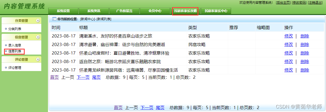The image size is (326, 112).
Task: Edit the 怀柔山吧度假村 entry
Action: 289,53
